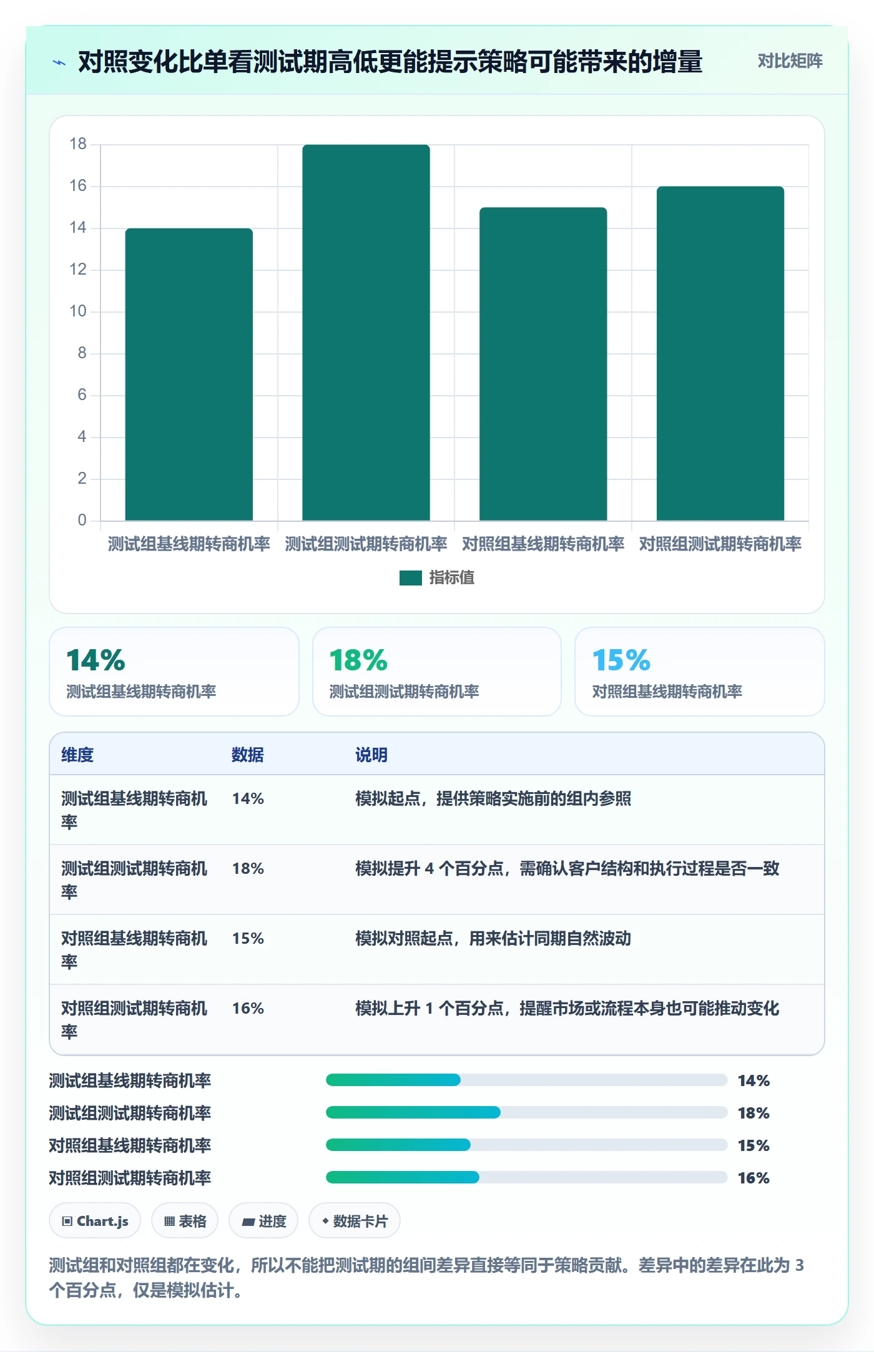Click the lightning icon beside the title
874x1352 pixels.
coord(59,62)
